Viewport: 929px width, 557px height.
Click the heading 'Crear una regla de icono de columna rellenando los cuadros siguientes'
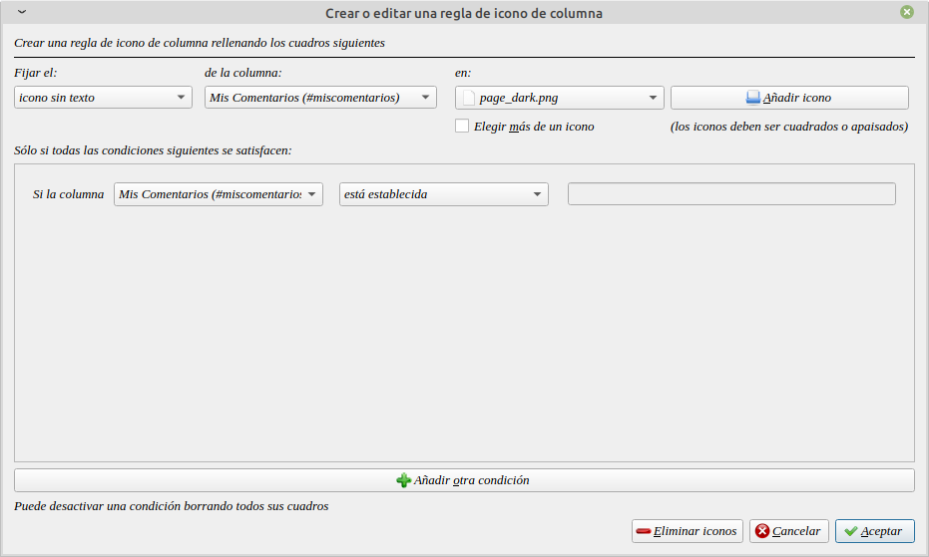(200, 43)
